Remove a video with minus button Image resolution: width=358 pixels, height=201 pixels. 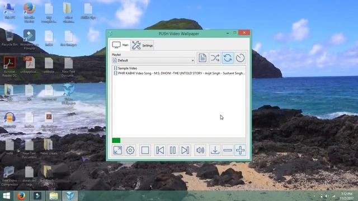pos(228,150)
